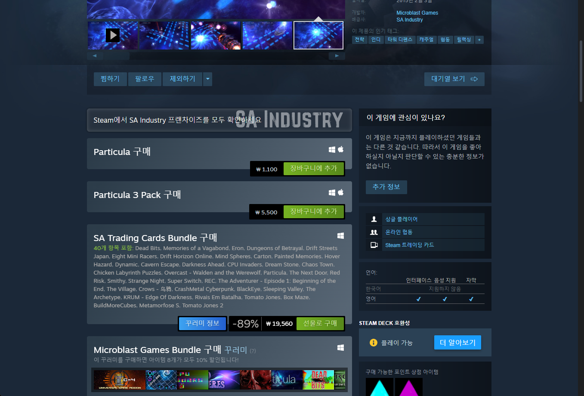Select the 전략 tag

pyautogui.click(x=359, y=40)
